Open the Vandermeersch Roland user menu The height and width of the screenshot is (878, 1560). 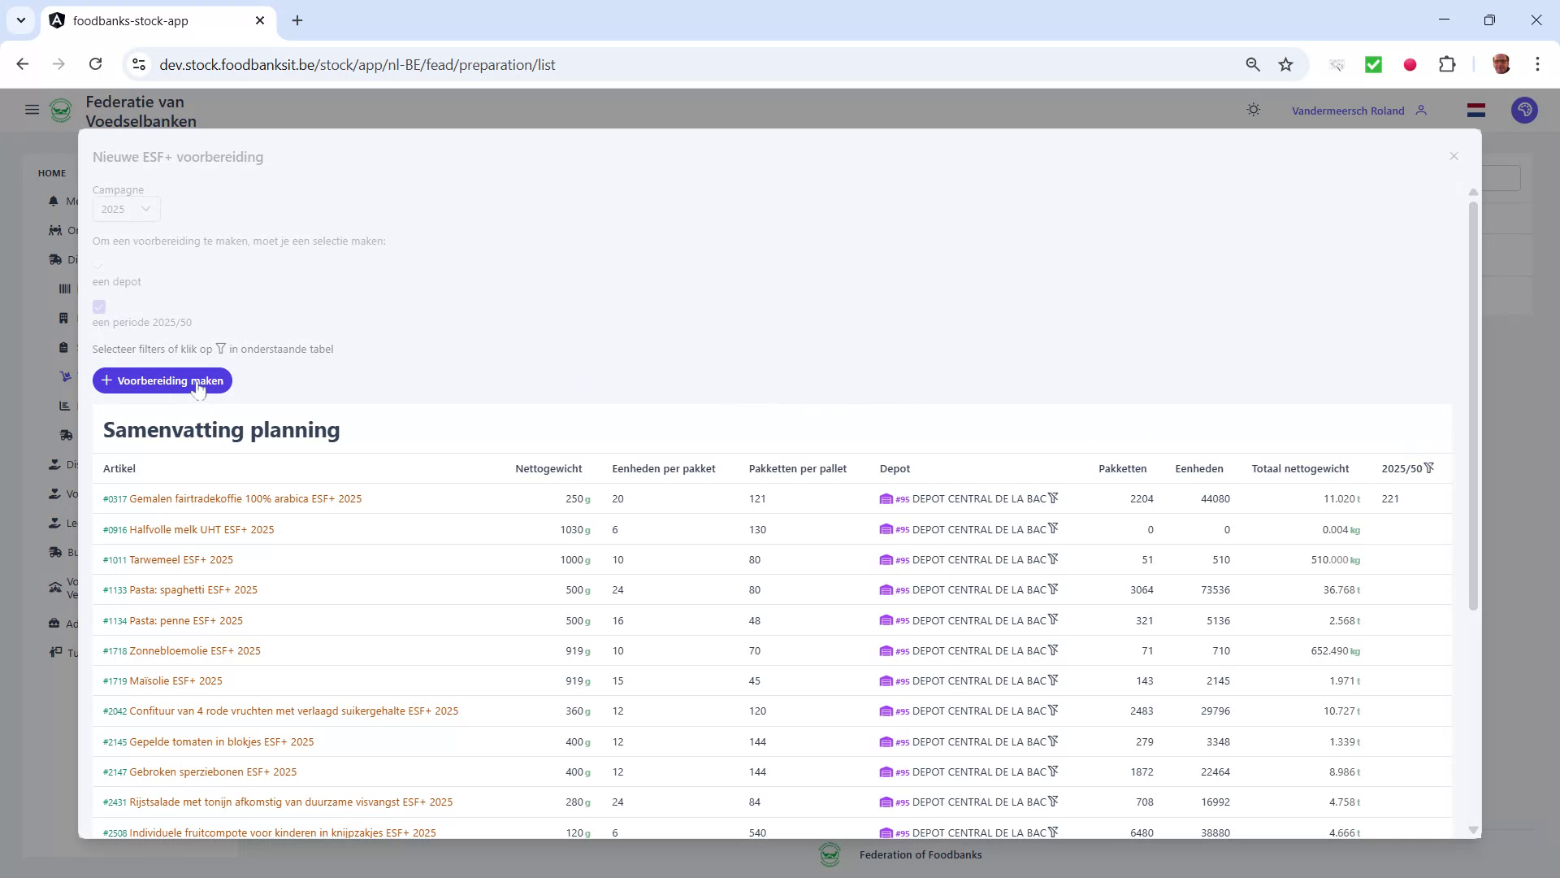pos(1358,110)
